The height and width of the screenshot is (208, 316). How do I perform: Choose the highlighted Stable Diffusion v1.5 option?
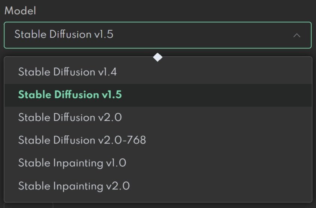pos(158,95)
